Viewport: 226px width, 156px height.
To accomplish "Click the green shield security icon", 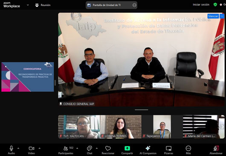I will click(215, 5).
